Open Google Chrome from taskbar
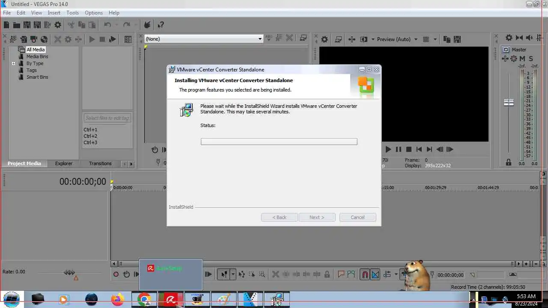The width and height of the screenshot is (548, 308). [x=144, y=299]
